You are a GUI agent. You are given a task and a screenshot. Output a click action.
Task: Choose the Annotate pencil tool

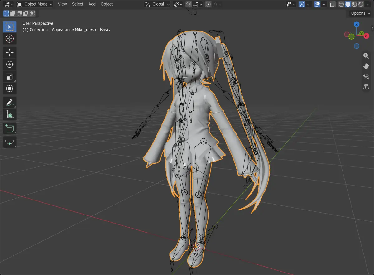tap(10, 102)
